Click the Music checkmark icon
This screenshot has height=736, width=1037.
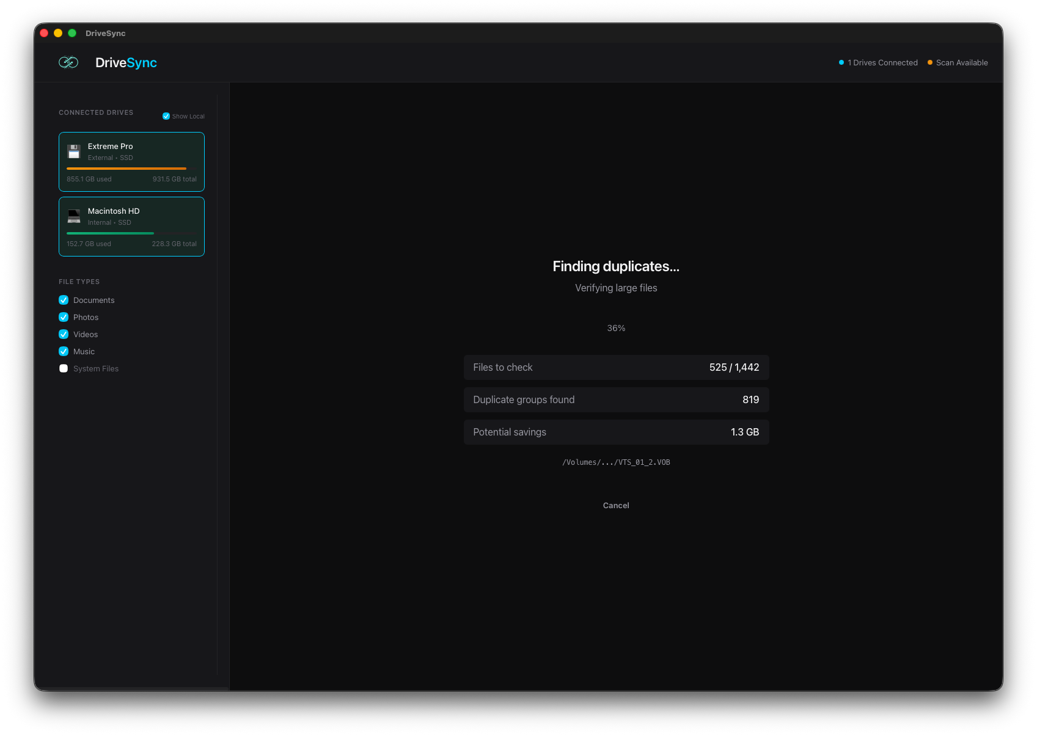click(x=64, y=351)
